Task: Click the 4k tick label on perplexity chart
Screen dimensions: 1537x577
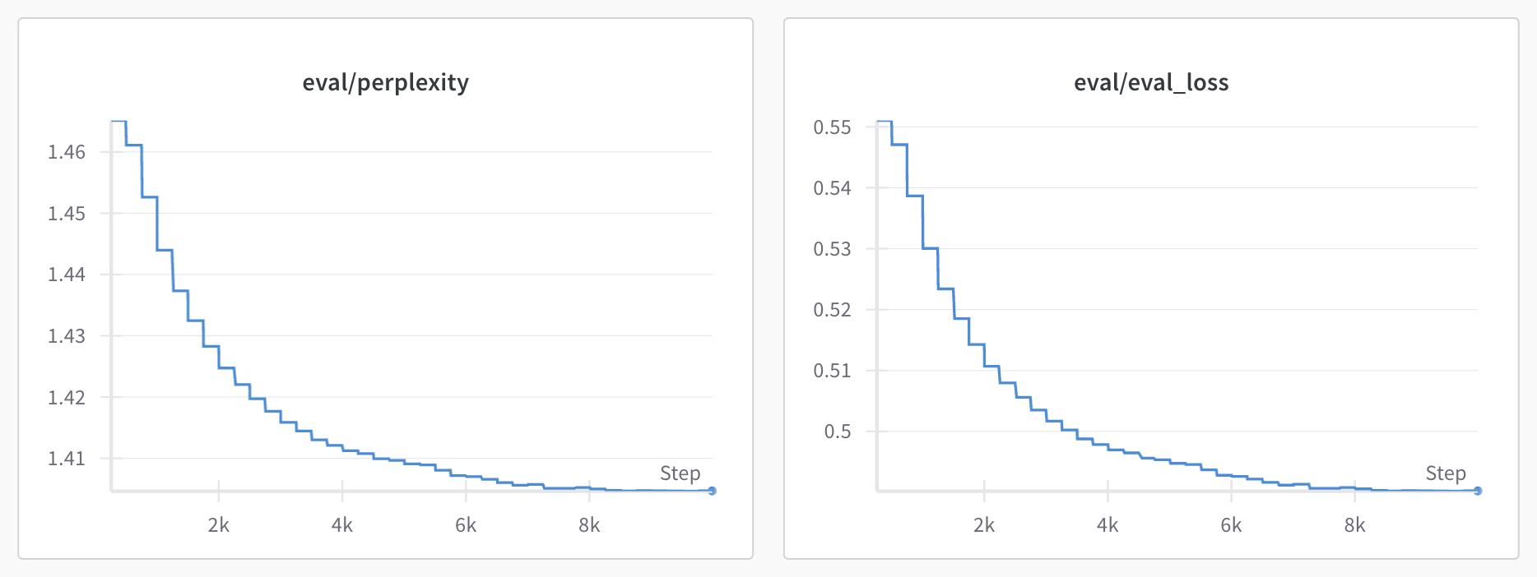Action: tap(341, 525)
